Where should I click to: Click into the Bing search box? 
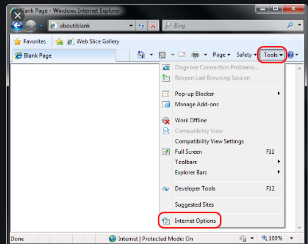(224, 25)
